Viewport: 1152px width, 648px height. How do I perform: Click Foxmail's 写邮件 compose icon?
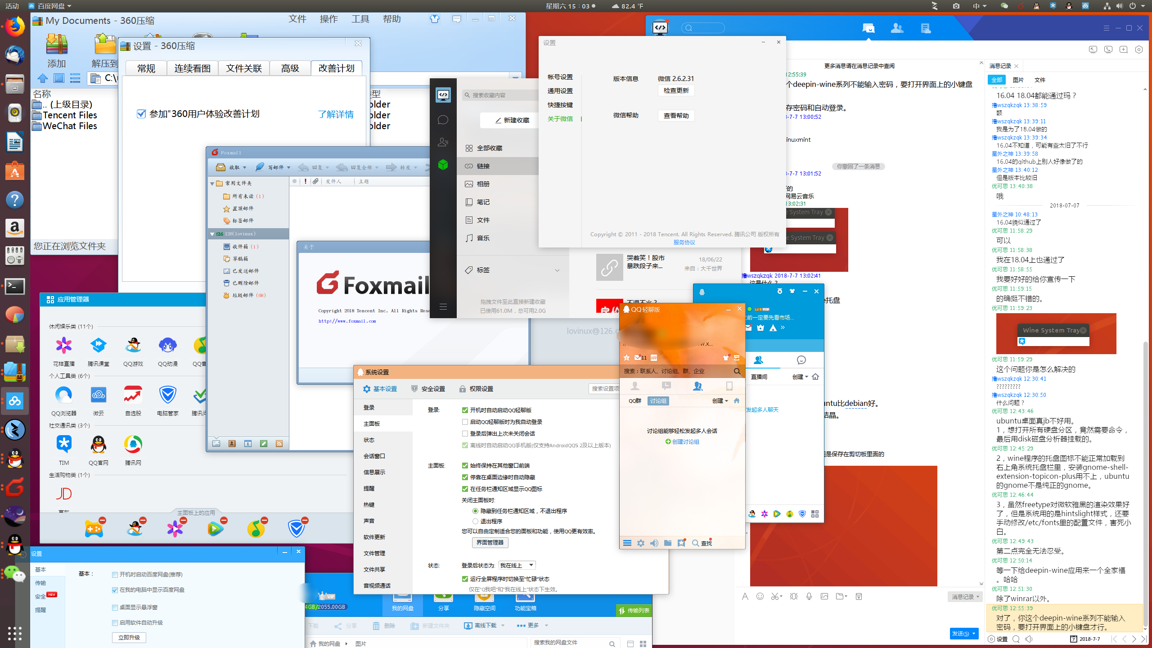pyautogui.click(x=260, y=167)
